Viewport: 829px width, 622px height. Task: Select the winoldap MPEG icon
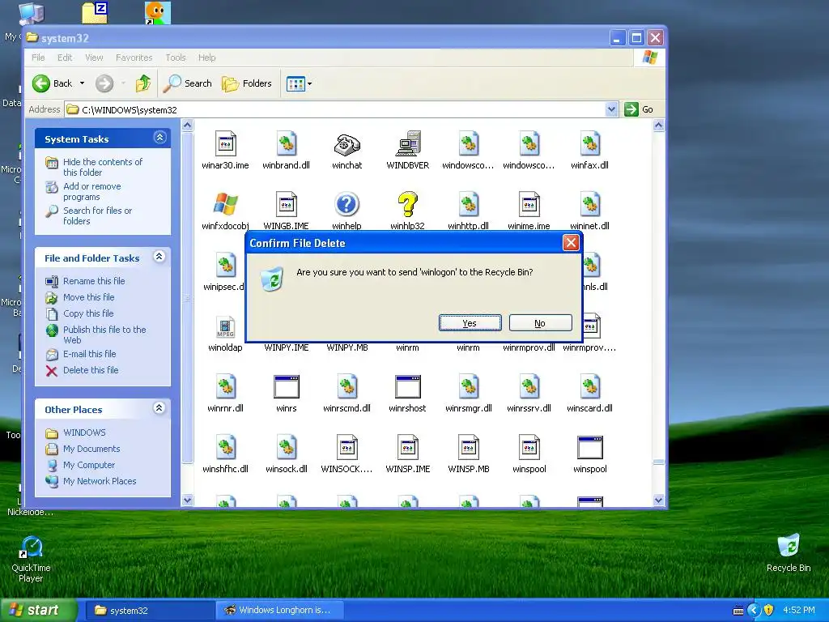(226, 326)
